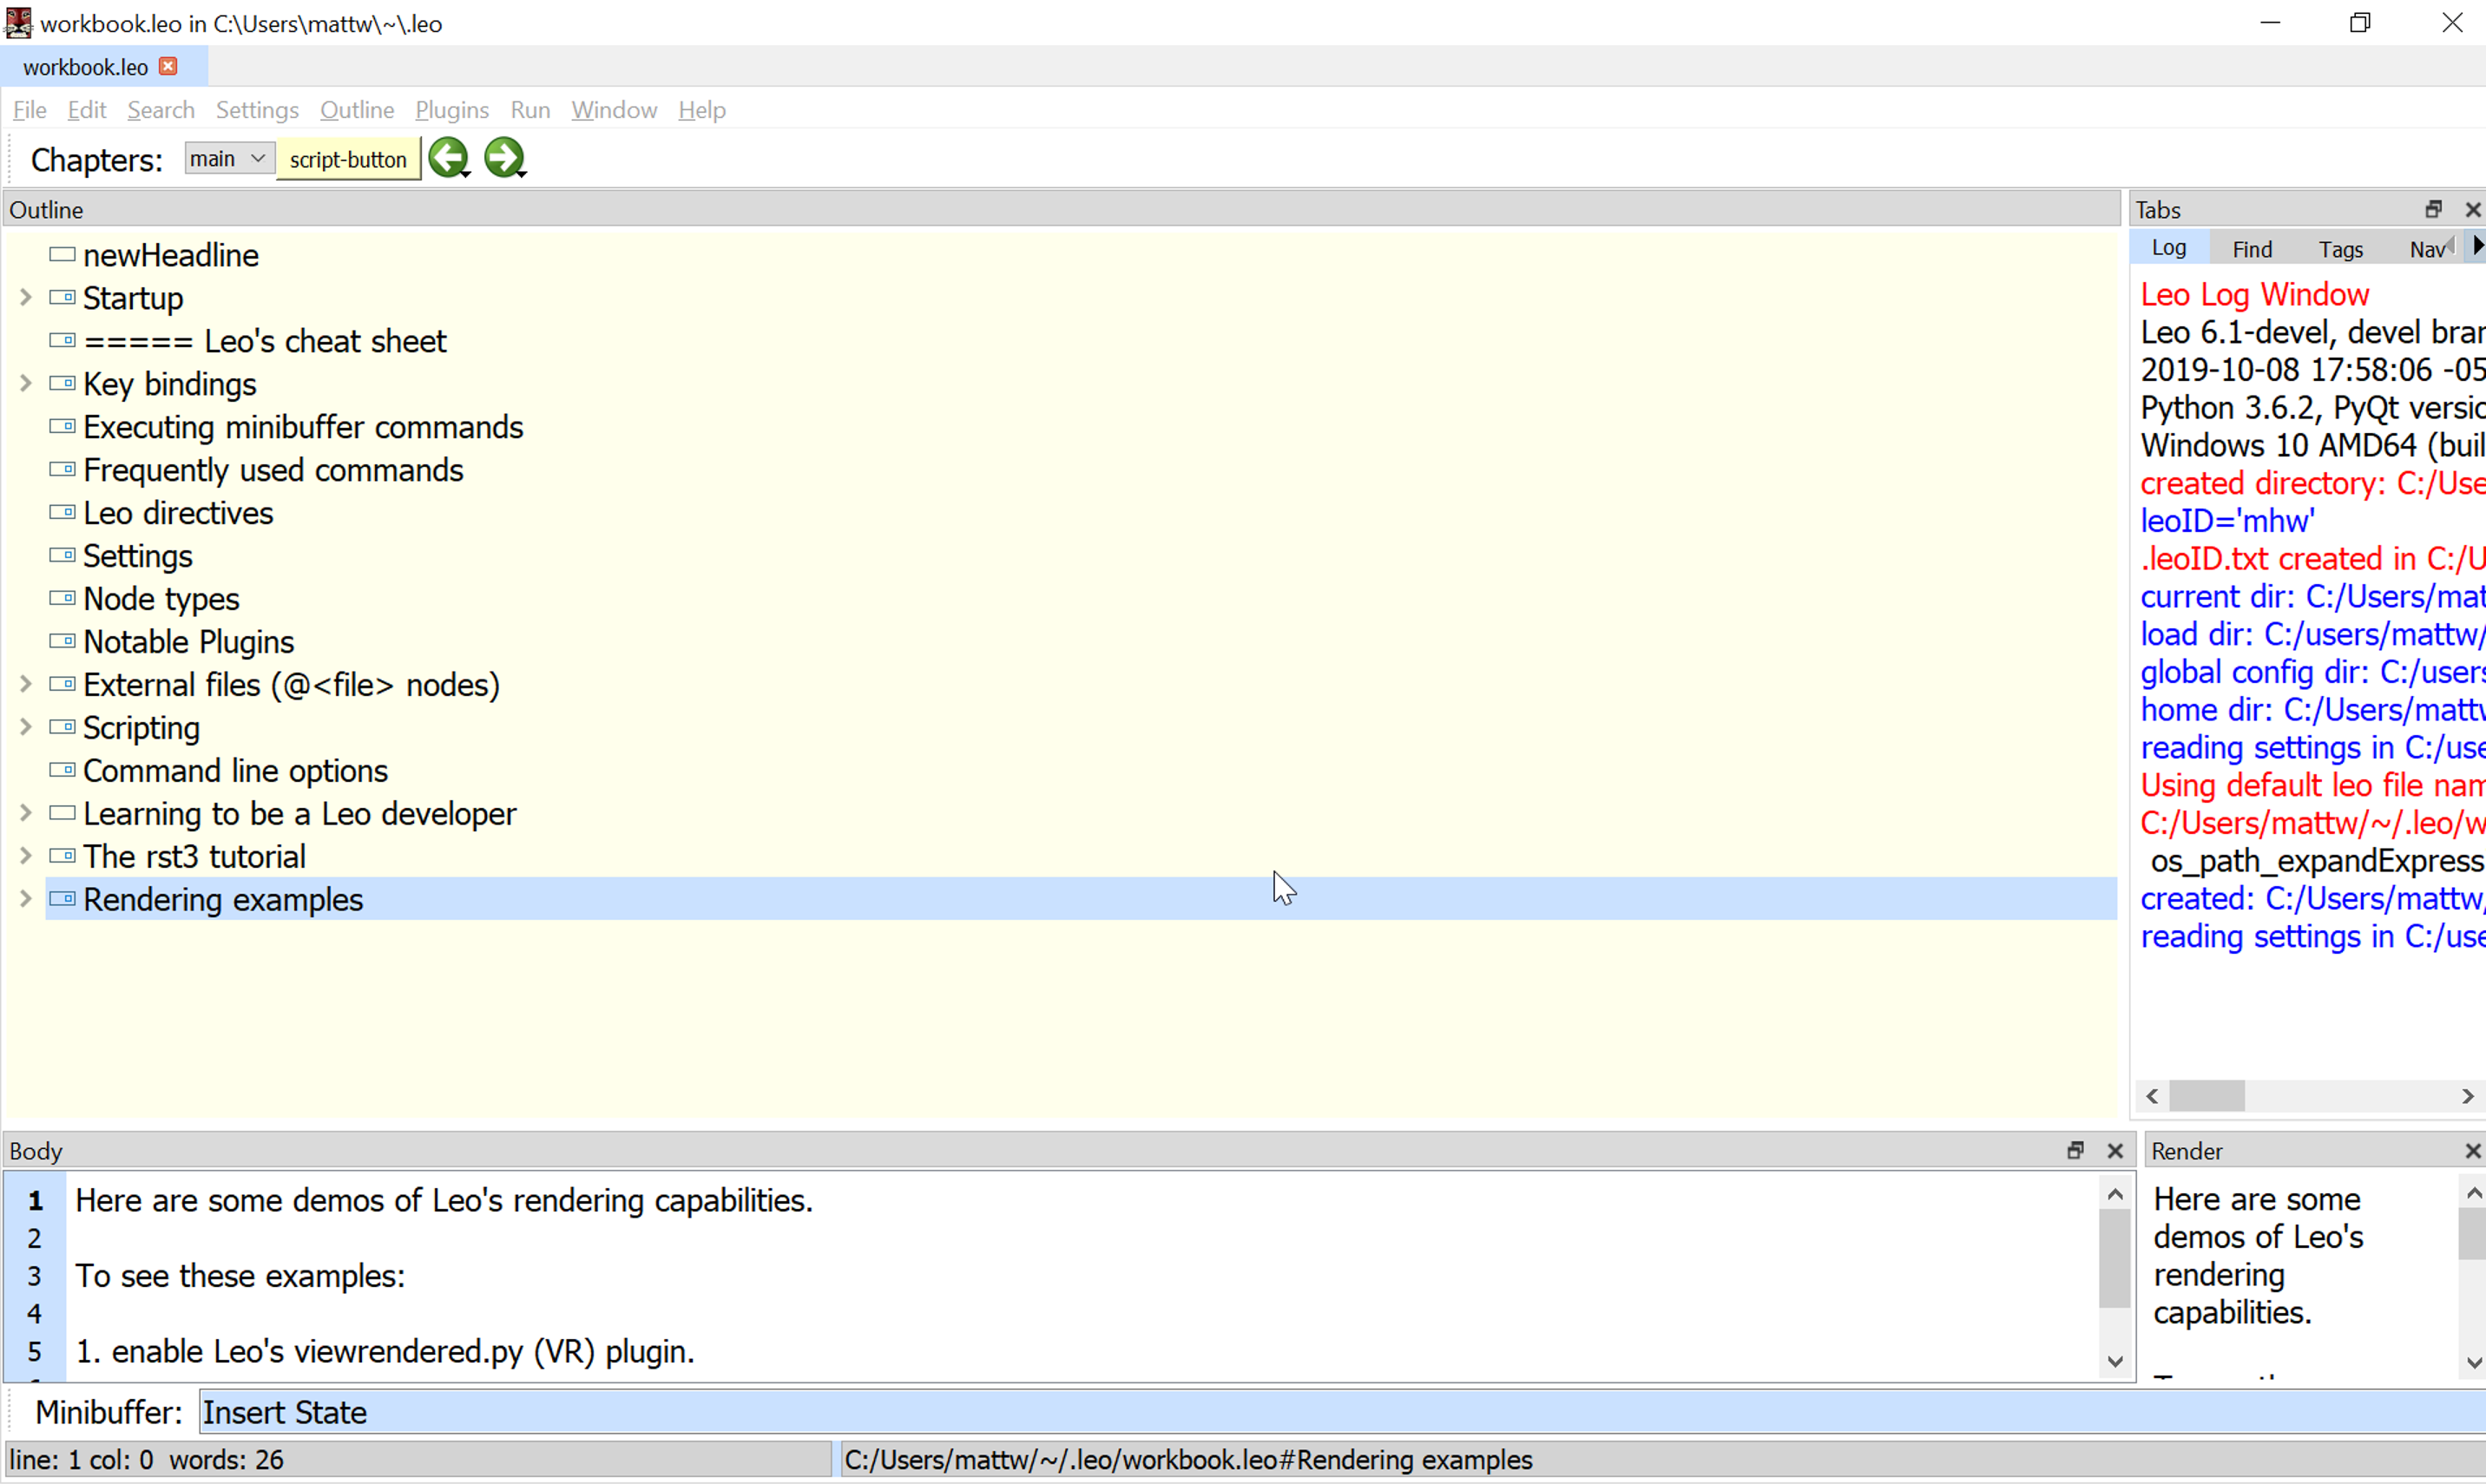Click the green previous-chapter arrow
This screenshot has width=2486, height=1484.
click(448, 157)
